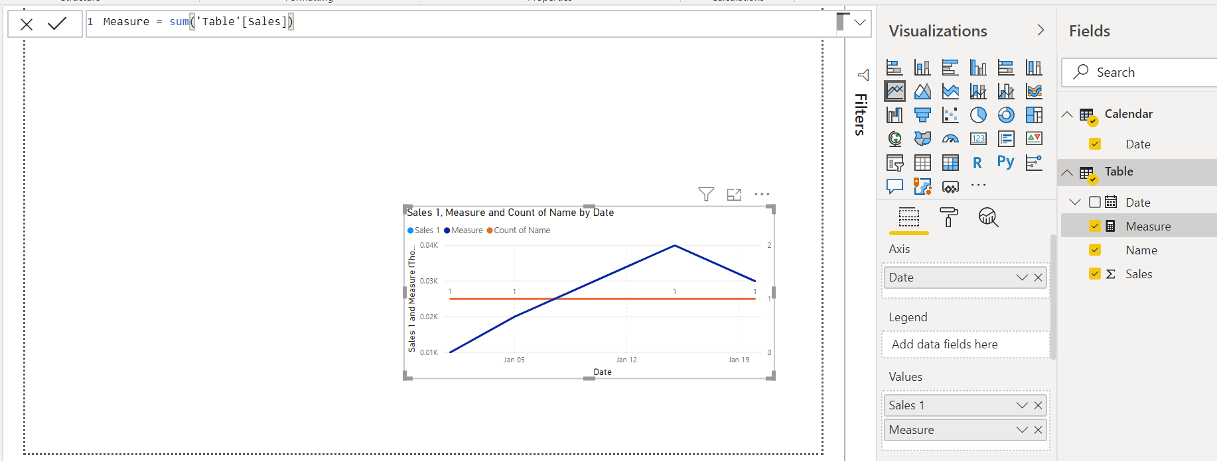Select the stacked area chart visual

(950, 91)
